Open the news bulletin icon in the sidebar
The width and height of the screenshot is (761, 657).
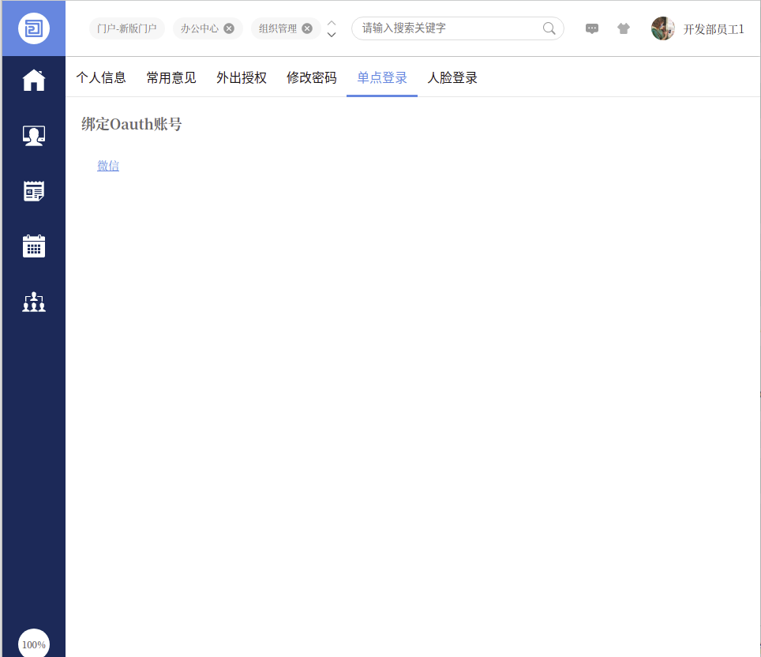tap(33, 191)
